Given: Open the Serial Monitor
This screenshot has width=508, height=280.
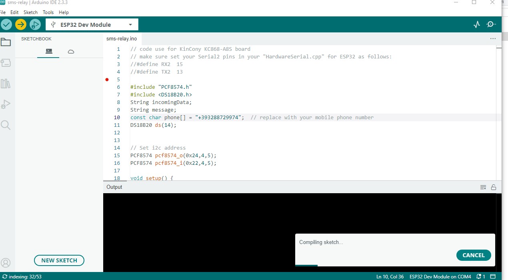Looking at the screenshot, I should (x=491, y=24).
